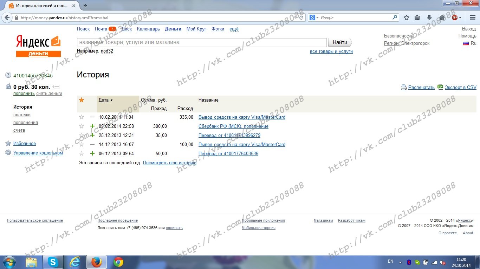The width and height of the screenshot is (480, 269).
Task: Click the orange star column header
Action: click(82, 100)
